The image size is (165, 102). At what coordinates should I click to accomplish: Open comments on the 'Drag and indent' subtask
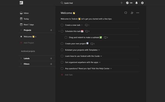pyautogui.click(x=106, y=37)
